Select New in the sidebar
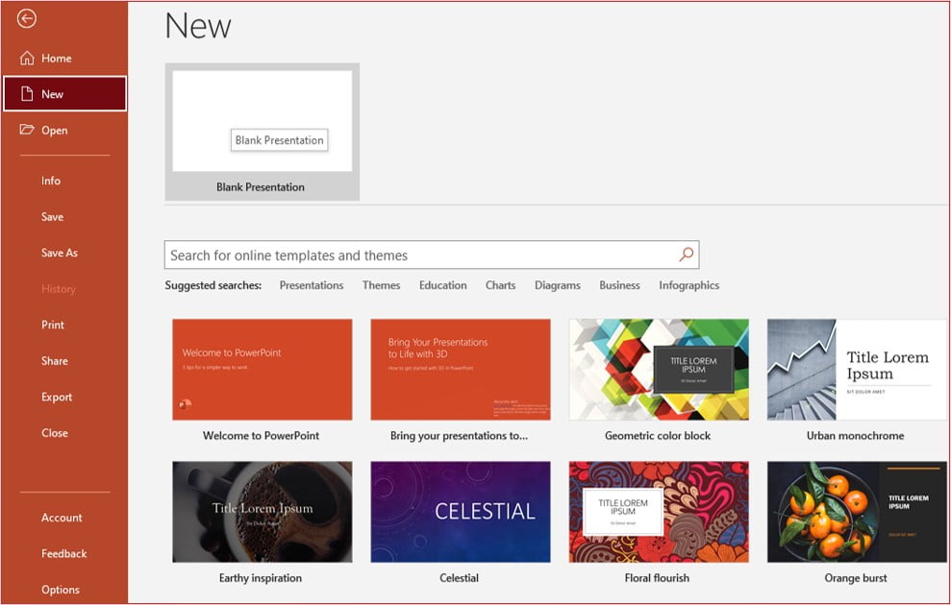This screenshot has height=605, width=951. pyautogui.click(x=64, y=94)
